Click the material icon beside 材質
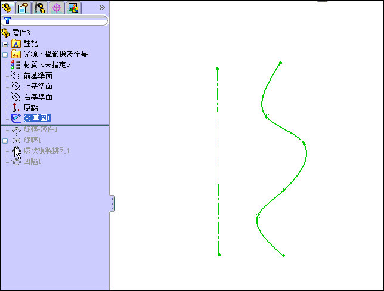This screenshot has width=384, height=291. point(16,65)
